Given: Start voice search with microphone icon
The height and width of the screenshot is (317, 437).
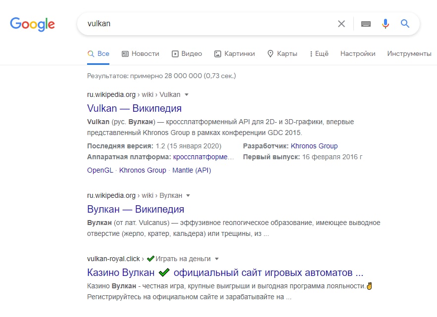Looking at the screenshot, I should 386,24.
